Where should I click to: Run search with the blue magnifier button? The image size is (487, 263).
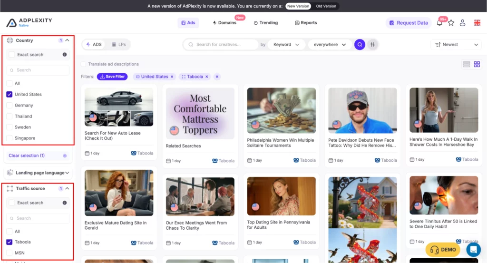point(360,44)
